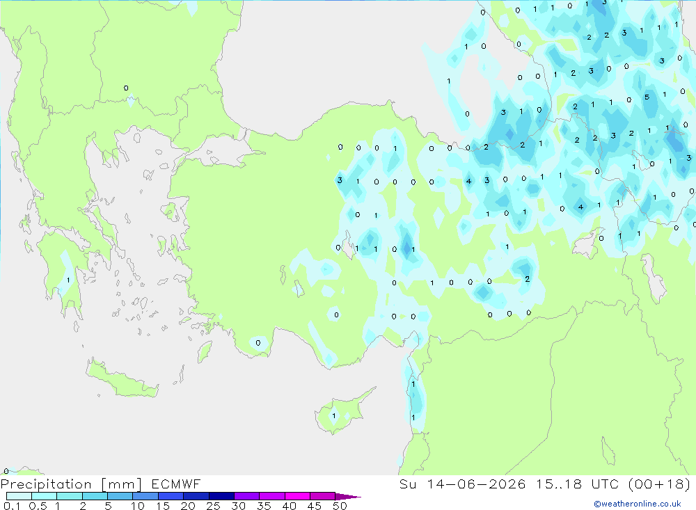Open the weatheronline.co.uk link
Image resolution: width=696 pixels, height=510 pixels.
[x=638, y=504]
